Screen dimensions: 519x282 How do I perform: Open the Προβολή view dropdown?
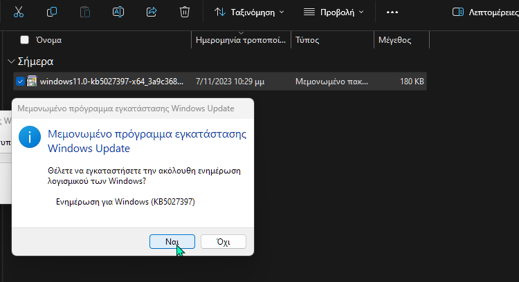tap(334, 12)
